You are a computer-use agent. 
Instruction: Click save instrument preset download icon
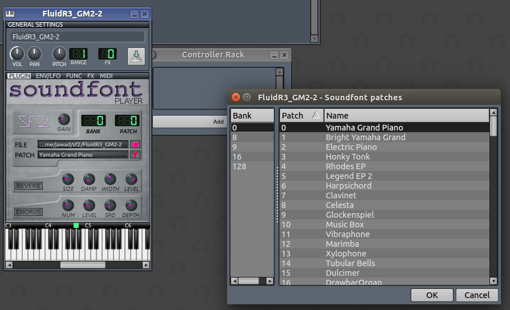pyautogui.click(x=136, y=56)
